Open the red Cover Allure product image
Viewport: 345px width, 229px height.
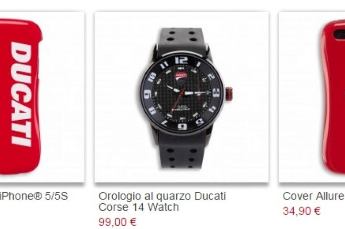click(312, 97)
